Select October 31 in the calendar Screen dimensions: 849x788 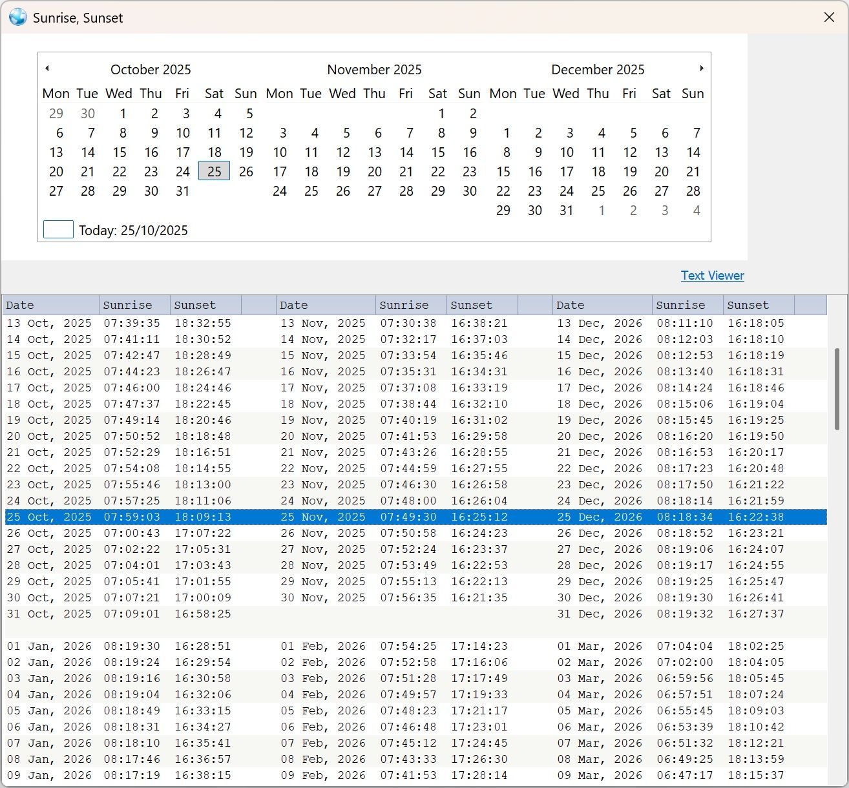183,191
